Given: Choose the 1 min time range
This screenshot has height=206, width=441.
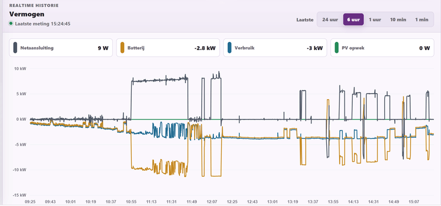Looking at the screenshot, I should pyautogui.click(x=422, y=20).
